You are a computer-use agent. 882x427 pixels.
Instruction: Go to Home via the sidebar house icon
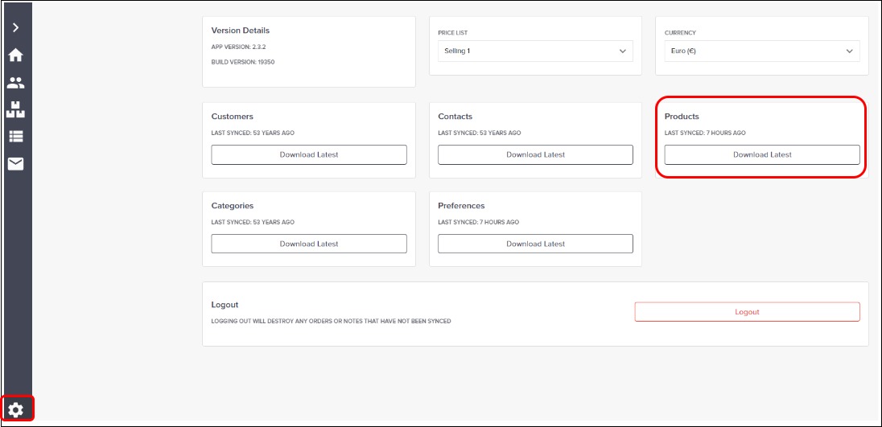tap(15, 55)
